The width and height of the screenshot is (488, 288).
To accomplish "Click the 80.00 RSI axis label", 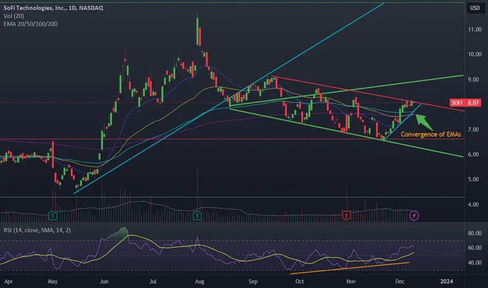I will click(x=475, y=233).
